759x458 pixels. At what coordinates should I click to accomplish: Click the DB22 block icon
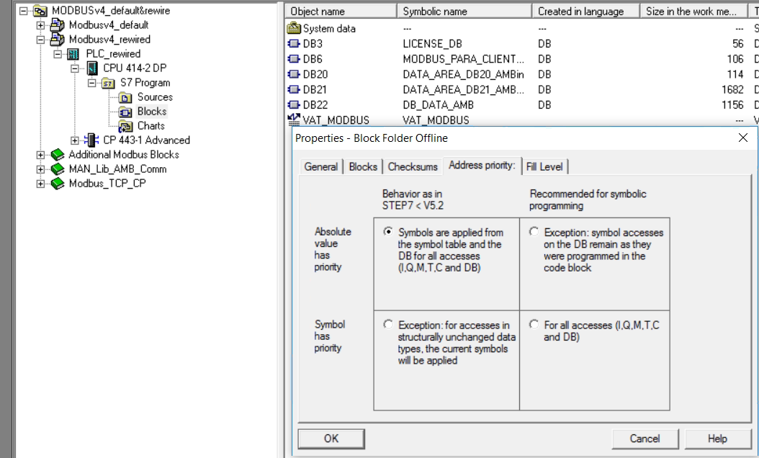click(x=294, y=105)
